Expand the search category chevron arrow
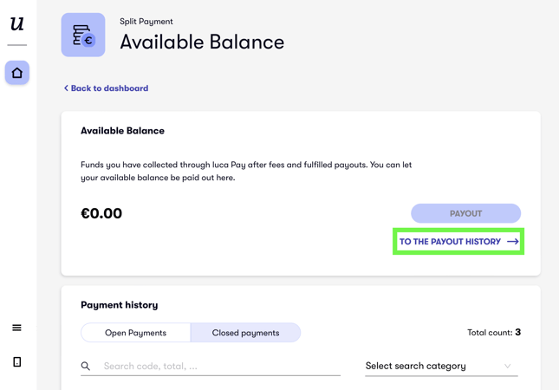The width and height of the screenshot is (559, 390). (508, 367)
